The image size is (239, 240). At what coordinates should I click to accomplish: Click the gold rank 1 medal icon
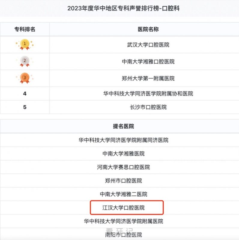click(x=25, y=44)
